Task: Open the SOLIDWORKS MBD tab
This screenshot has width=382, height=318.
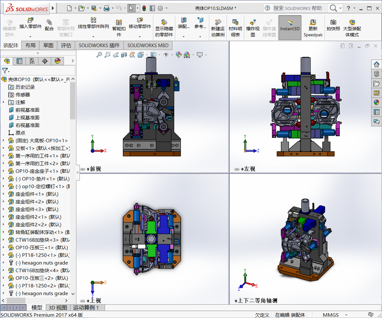Action: pyautogui.click(x=148, y=46)
